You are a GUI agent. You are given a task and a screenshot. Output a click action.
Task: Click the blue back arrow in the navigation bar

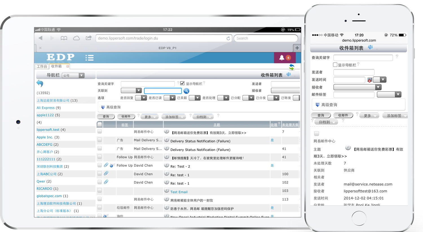pos(40,83)
